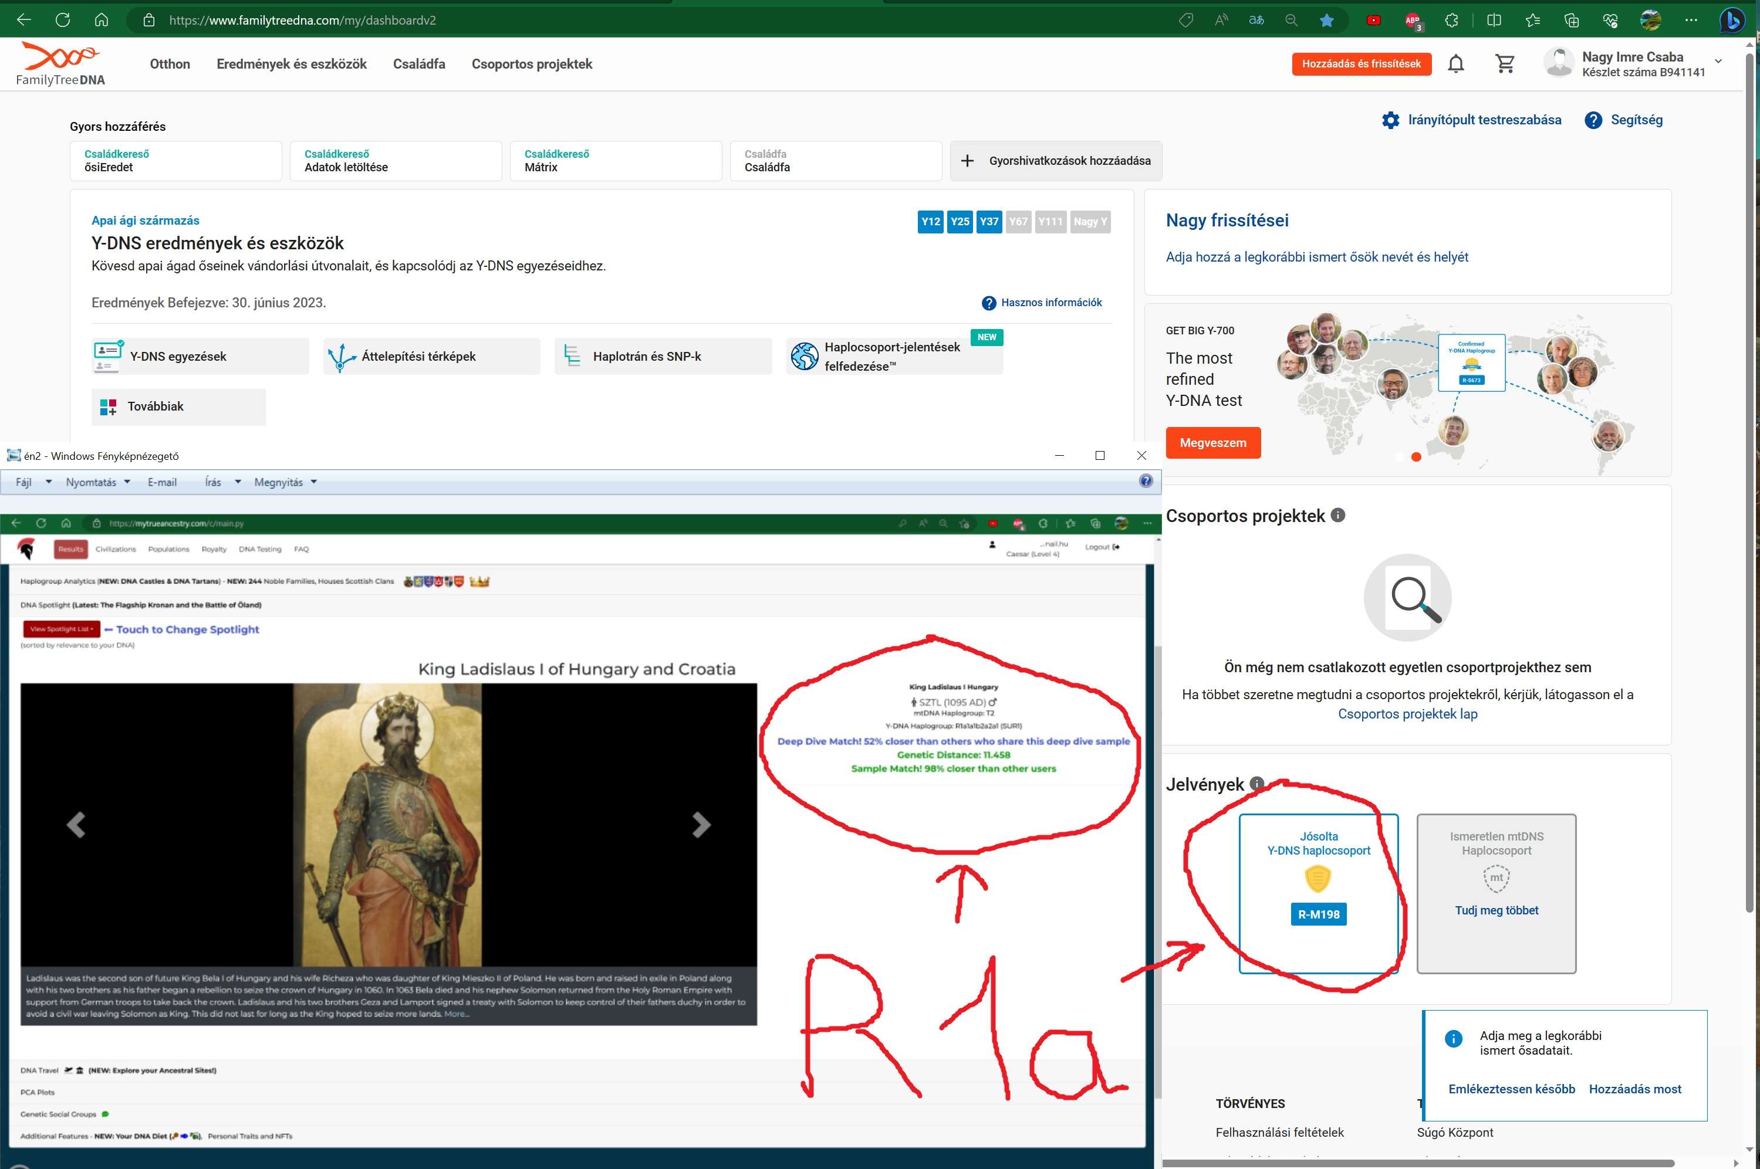Click Emlékeztessen később in popup

pos(1512,1089)
